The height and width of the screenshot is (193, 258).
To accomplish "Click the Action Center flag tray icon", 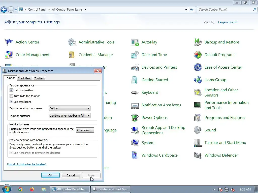I will [x=220, y=189].
